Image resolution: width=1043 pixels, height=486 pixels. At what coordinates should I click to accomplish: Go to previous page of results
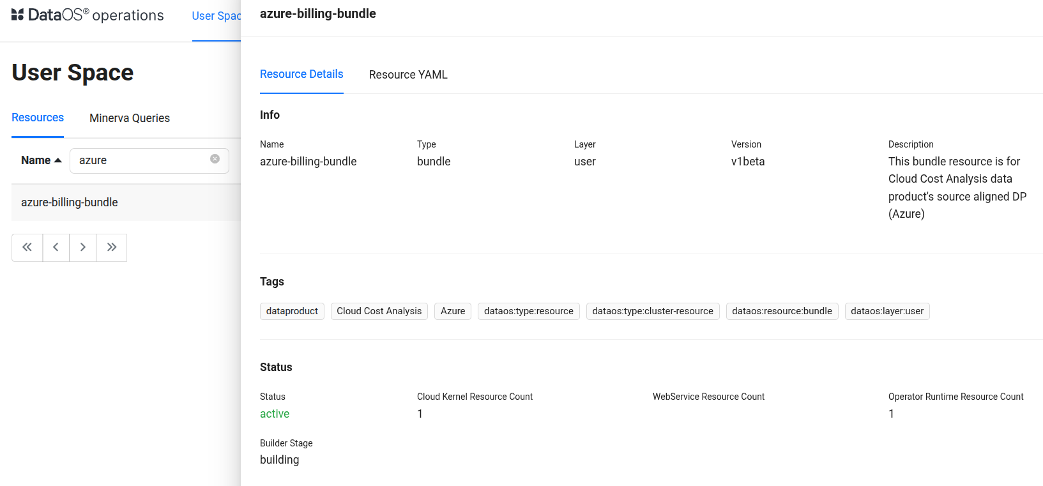56,247
